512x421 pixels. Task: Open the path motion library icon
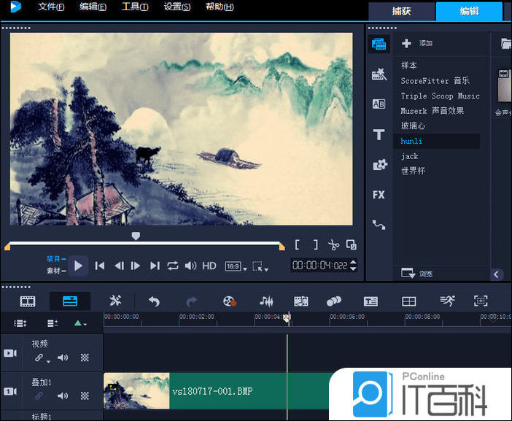(379, 225)
